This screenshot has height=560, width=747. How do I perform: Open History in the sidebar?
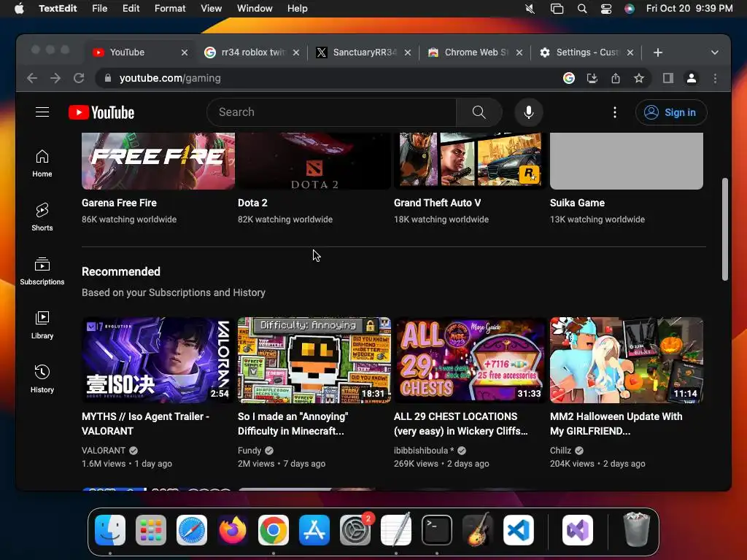pos(42,378)
